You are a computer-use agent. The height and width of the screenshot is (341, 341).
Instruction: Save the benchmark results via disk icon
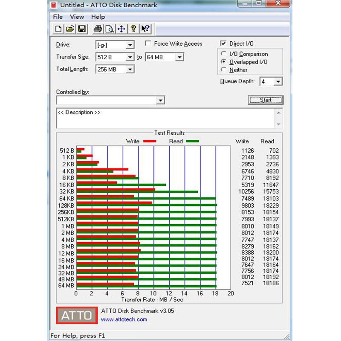point(81,29)
